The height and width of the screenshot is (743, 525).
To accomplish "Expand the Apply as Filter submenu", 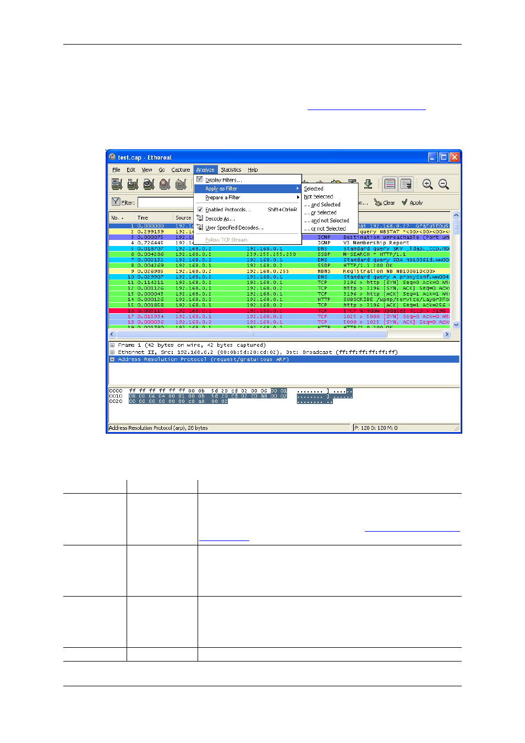I will tap(248, 188).
